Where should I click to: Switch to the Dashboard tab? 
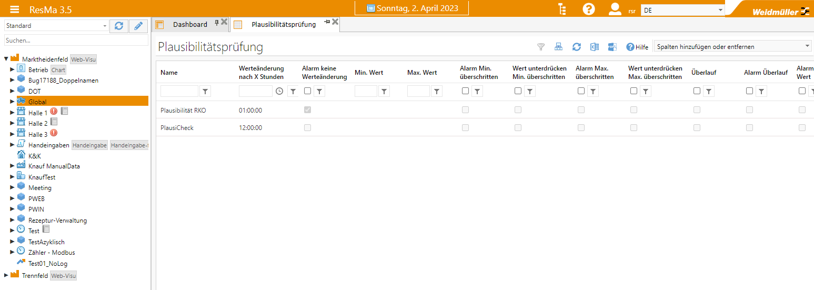click(x=190, y=24)
